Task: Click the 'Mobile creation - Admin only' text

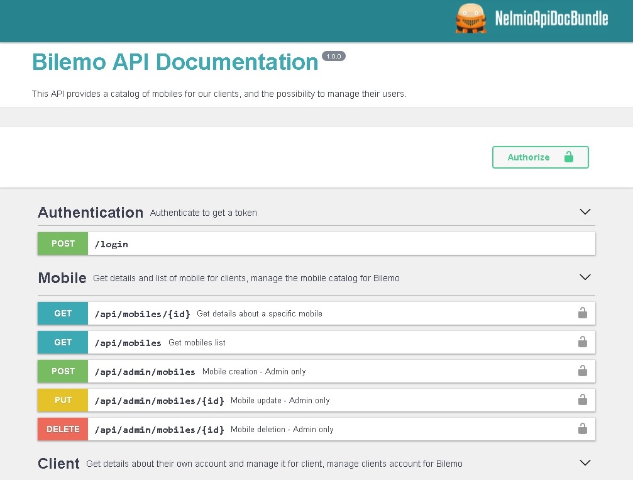Action: click(254, 371)
